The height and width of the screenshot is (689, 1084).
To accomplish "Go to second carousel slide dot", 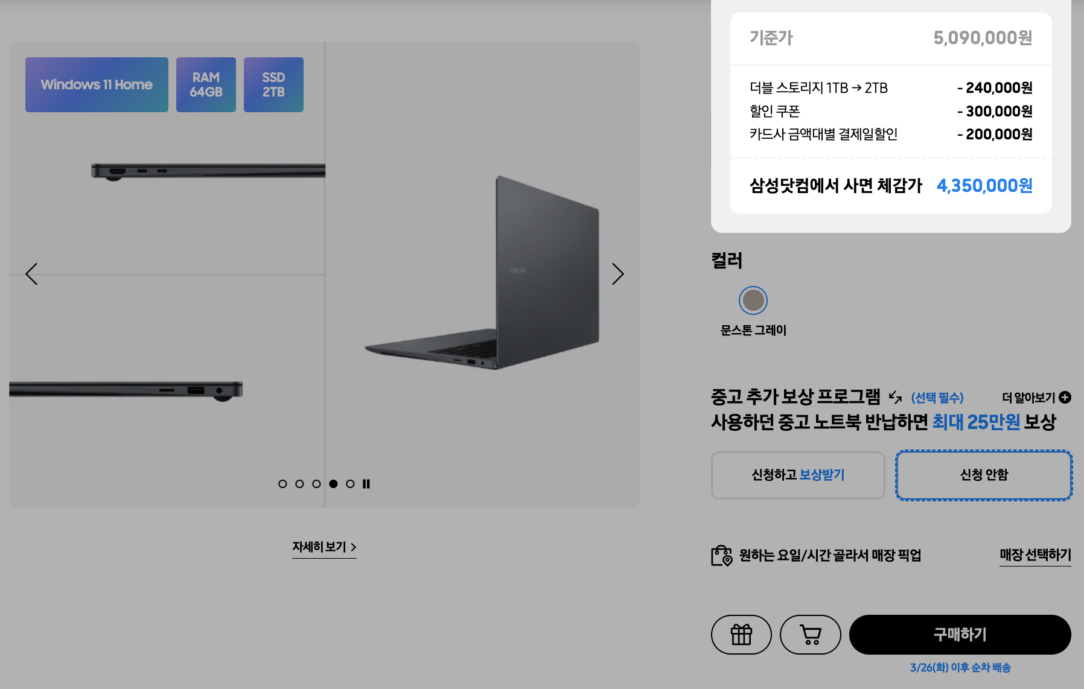I will click(299, 484).
